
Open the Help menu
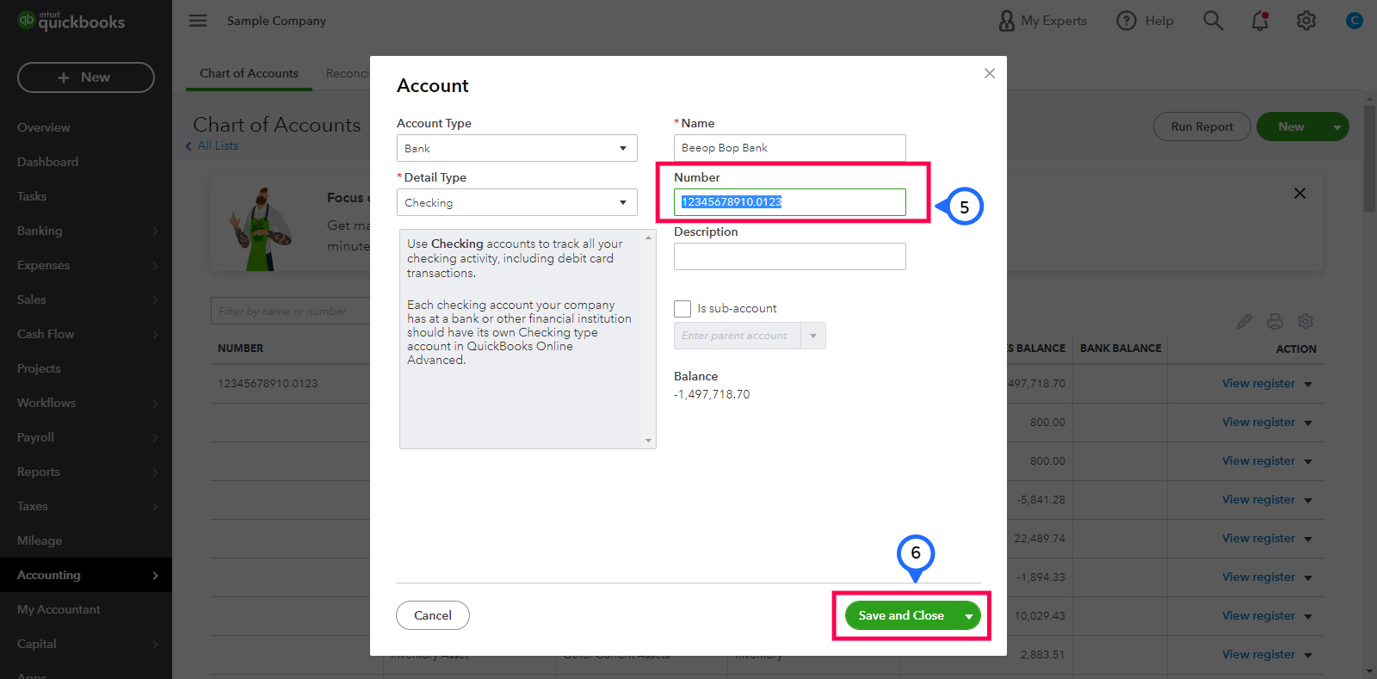click(1145, 21)
